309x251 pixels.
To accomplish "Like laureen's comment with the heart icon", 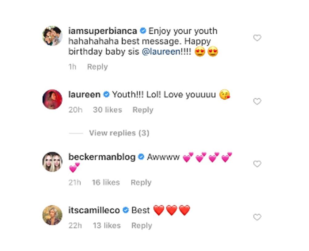I will [x=257, y=101].
